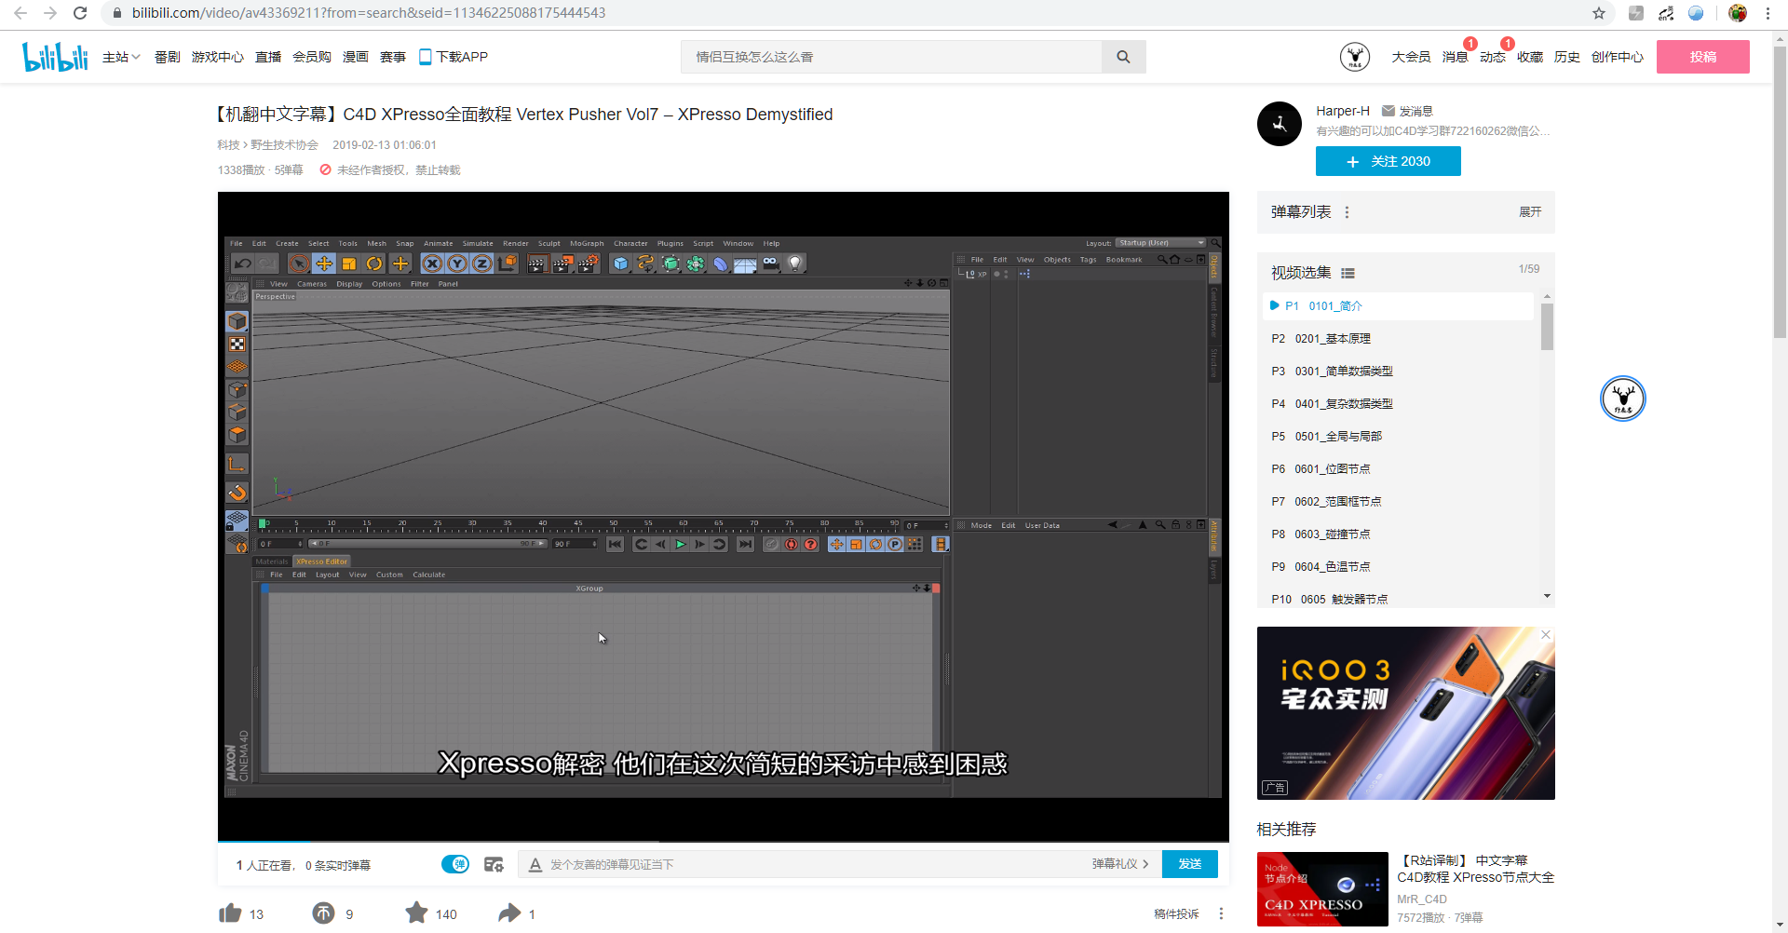The image size is (1788, 933).
Task: Select episode P1 0101_简介
Action: coord(1399,306)
